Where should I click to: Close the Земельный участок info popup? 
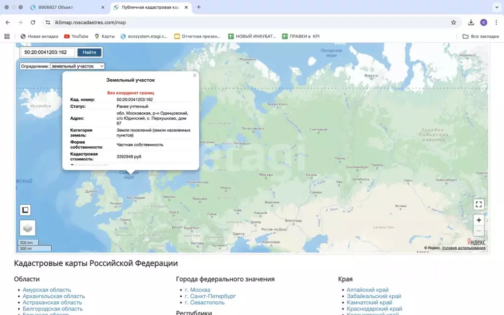194,75
